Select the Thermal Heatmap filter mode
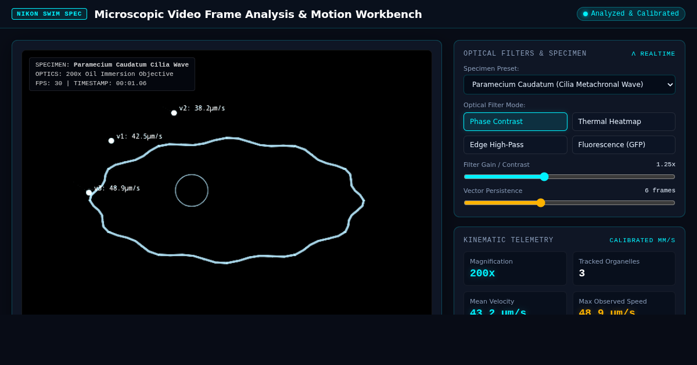The height and width of the screenshot is (365, 697). point(624,122)
